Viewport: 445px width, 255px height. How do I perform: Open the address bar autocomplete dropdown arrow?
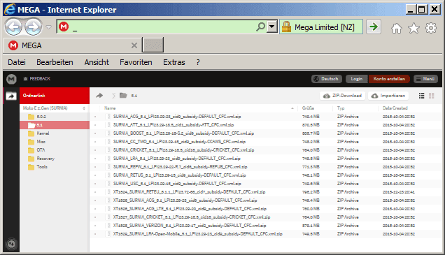[272, 27]
